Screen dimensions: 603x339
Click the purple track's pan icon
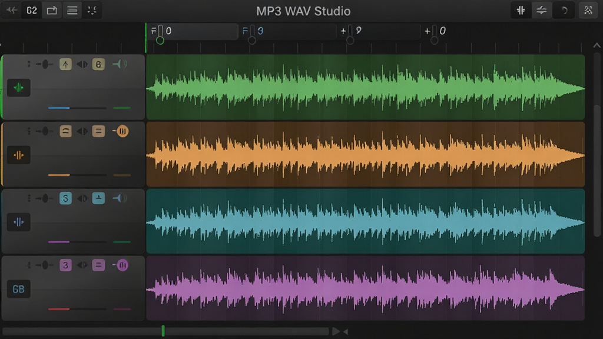82,265
